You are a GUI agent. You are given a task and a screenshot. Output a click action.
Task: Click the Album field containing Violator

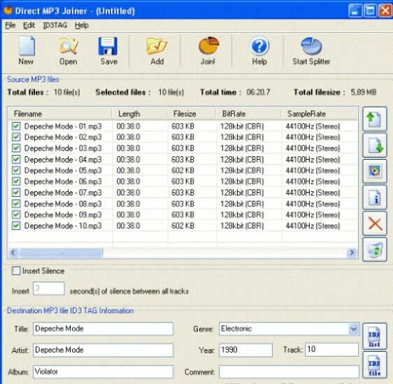103,371
